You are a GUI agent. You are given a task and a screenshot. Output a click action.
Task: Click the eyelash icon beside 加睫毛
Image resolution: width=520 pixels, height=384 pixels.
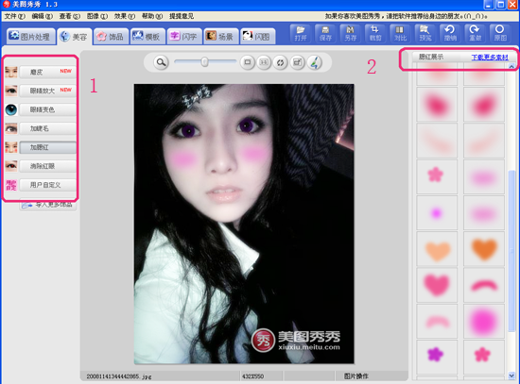click(x=11, y=128)
